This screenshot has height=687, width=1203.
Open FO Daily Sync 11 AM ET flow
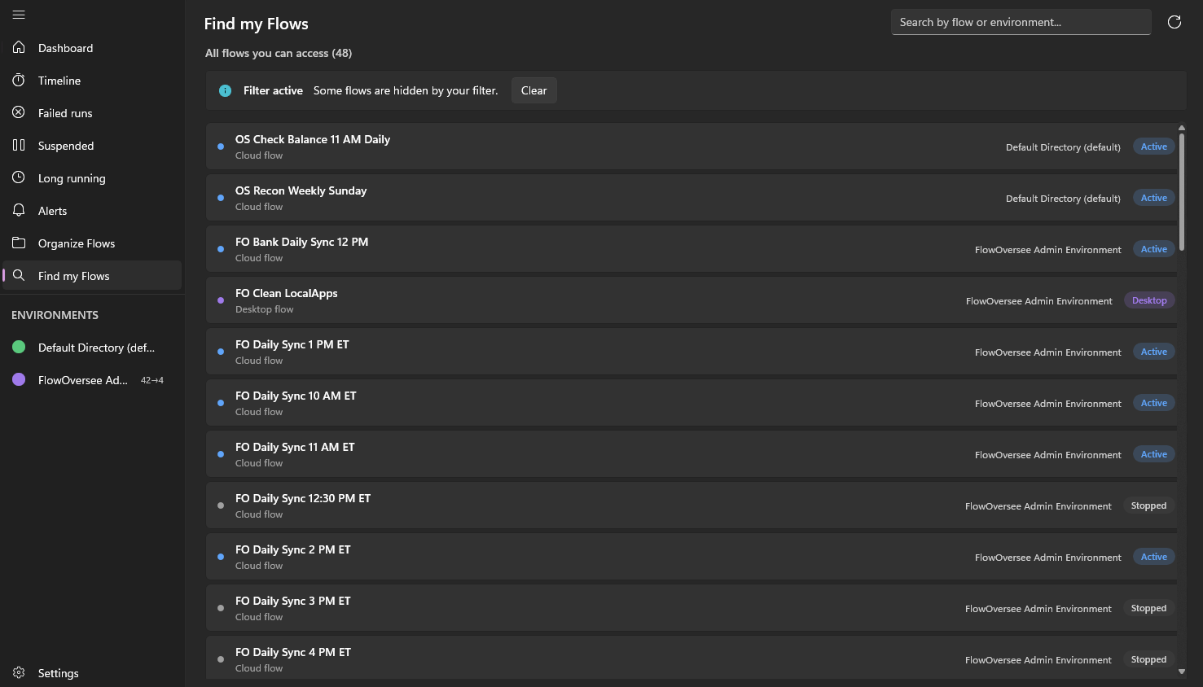click(692, 454)
